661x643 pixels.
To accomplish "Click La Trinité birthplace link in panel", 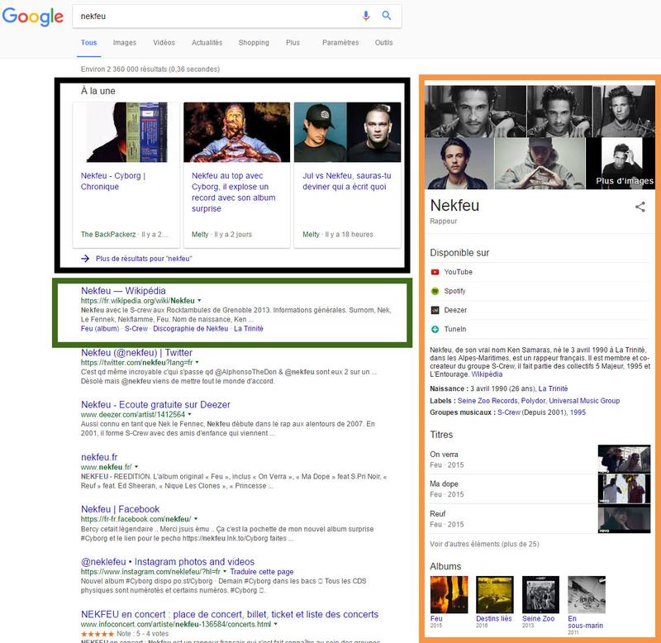I will [x=553, y=388].
